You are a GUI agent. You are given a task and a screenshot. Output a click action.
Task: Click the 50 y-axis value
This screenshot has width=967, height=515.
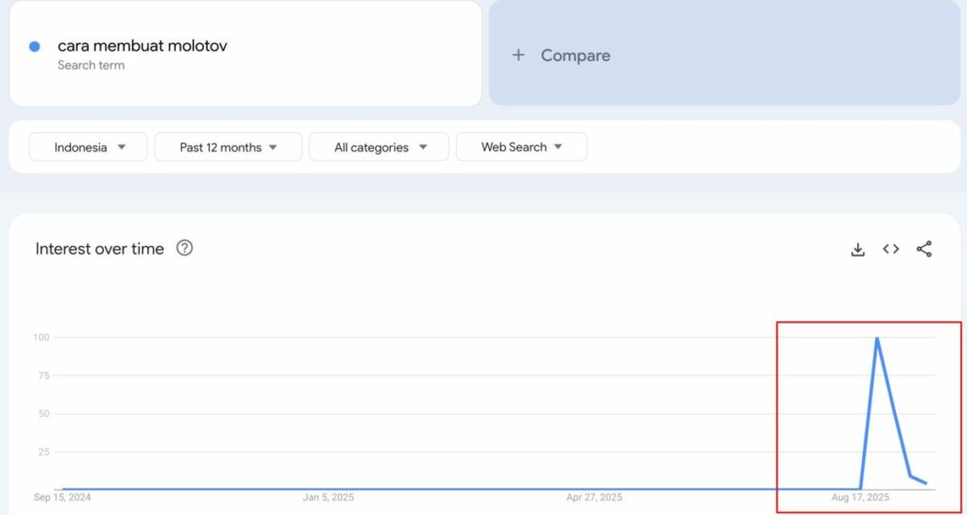43,414
